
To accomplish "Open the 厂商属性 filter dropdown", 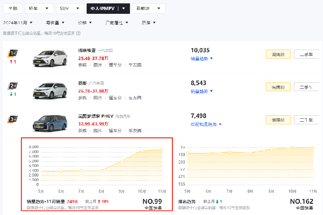I will pos(117,23).
